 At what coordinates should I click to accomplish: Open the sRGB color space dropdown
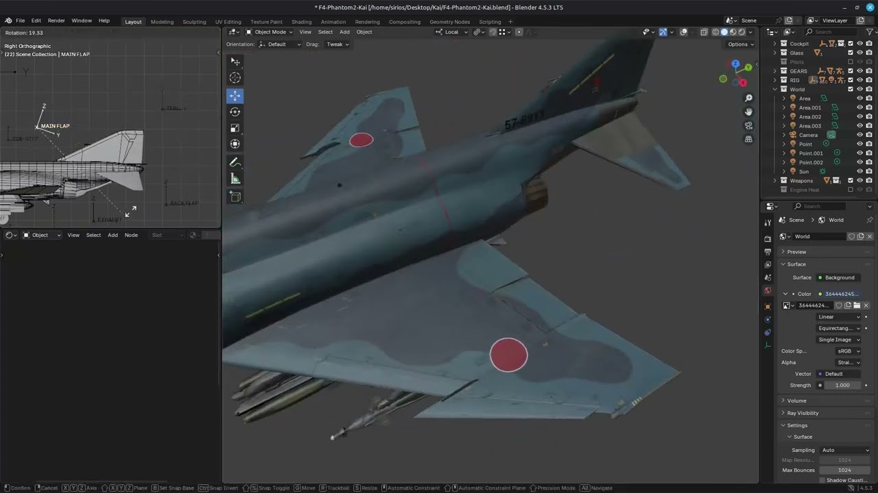[848, 351]
